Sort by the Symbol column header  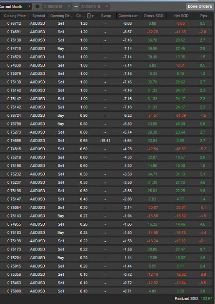38,16
